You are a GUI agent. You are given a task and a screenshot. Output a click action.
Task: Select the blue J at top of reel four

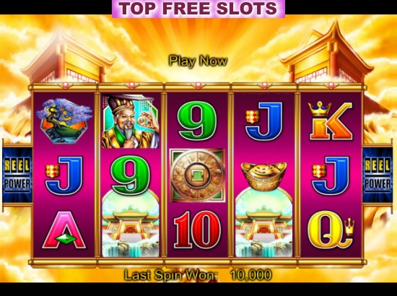[263, 121]
